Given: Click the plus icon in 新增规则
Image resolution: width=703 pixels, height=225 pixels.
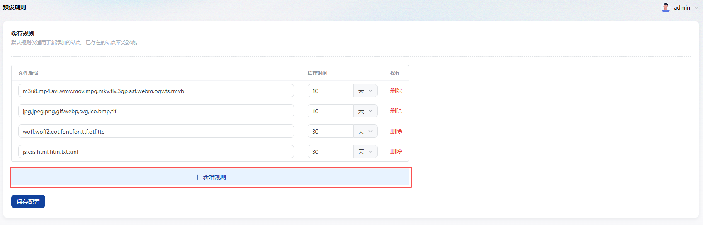Looking at the screenshot, I should pyautogui.click(x=197, y=177).
